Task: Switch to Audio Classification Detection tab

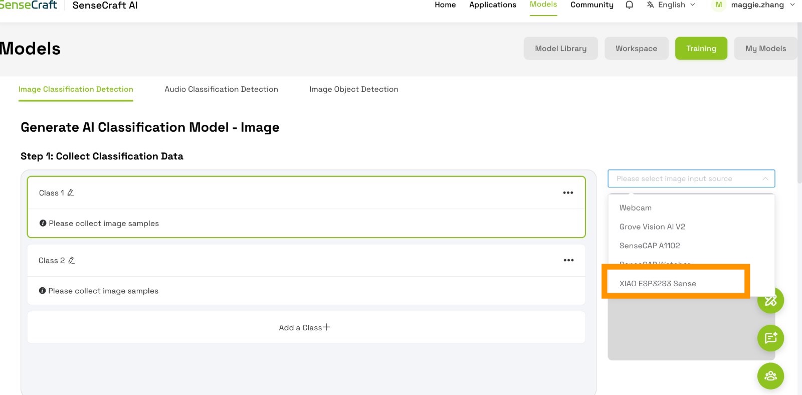Action: click(221, 89)
